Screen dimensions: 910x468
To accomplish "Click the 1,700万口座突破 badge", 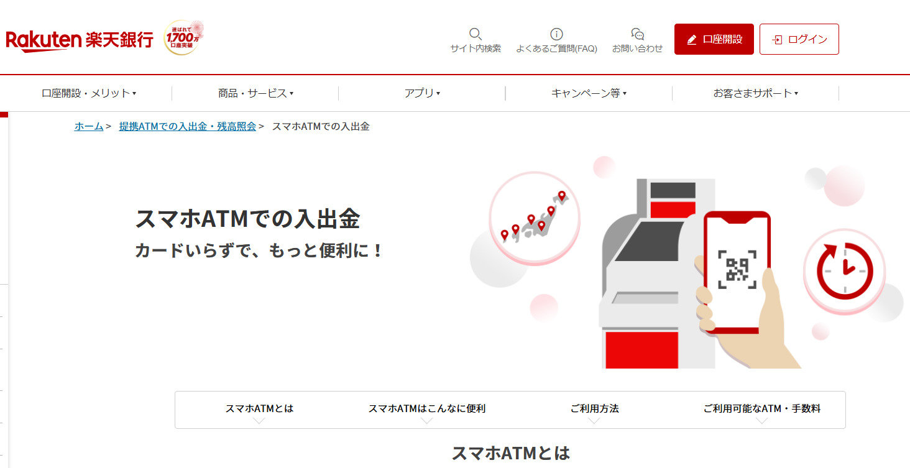I will coord(183,37).
